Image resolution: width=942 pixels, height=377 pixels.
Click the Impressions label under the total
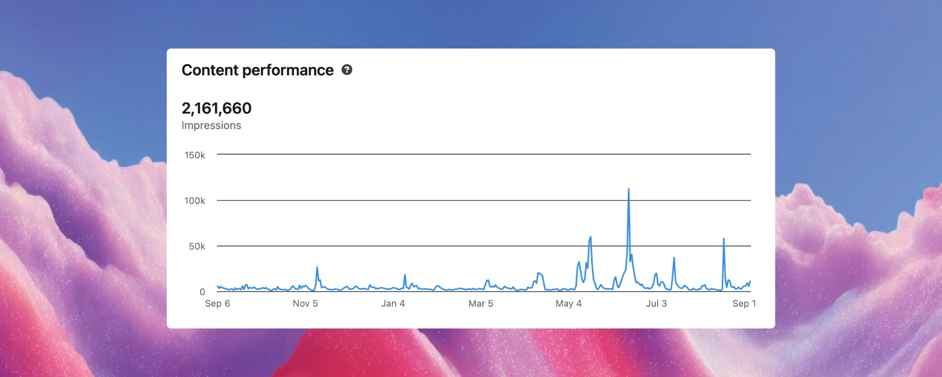coord(211,125)
